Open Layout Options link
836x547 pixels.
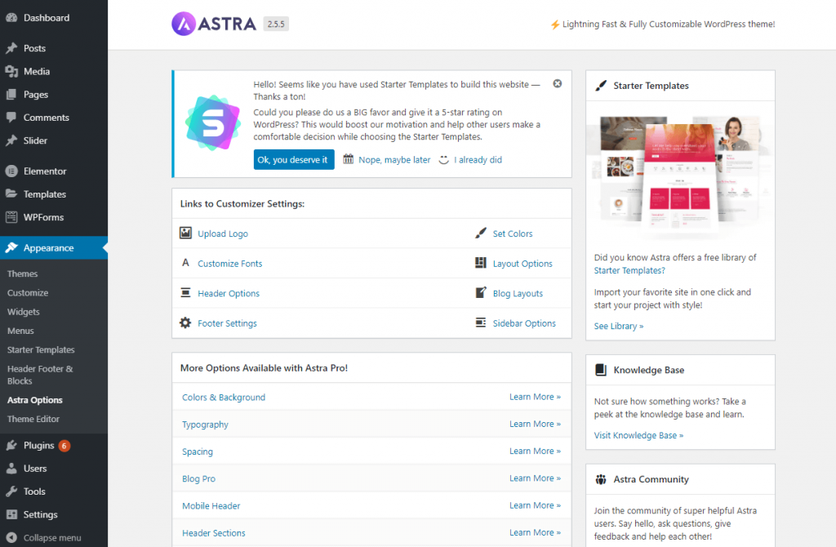pos(522,264)
